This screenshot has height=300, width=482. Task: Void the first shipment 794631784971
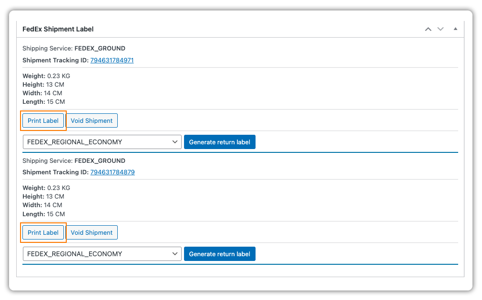[x=92, y=120]
